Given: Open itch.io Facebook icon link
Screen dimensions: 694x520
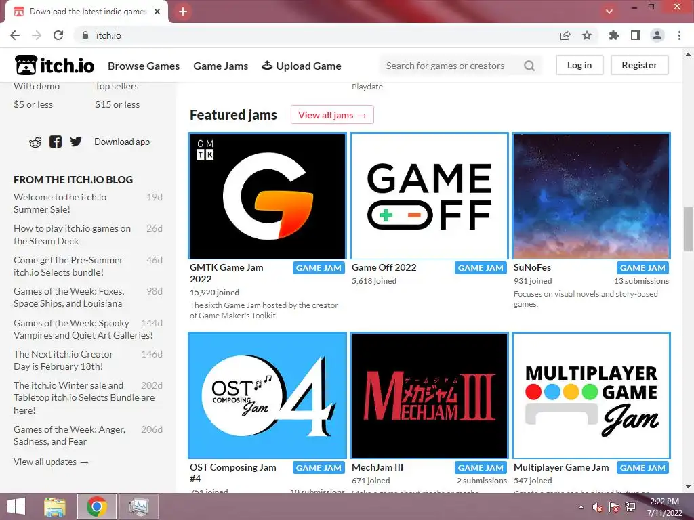Looking at the screenshot, I should tap(56, 142).
